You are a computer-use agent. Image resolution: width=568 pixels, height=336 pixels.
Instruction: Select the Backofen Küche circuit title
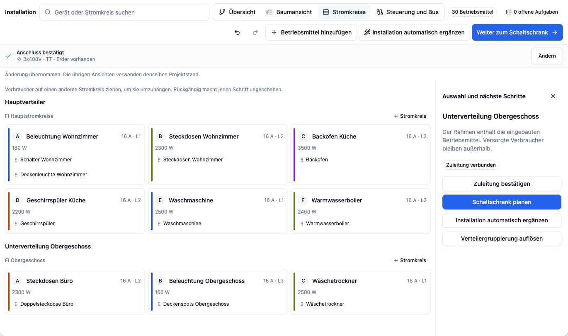tap(334, 136)
